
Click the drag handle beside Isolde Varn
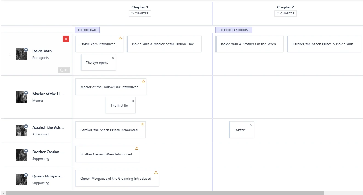point(10,54)
